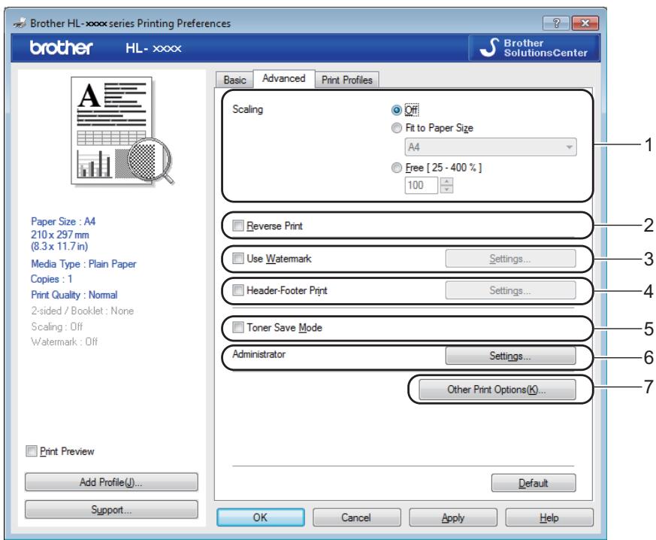Viewport: 656px width, 540px height.
Task: Click the Watermark : Off summary text
Action: tap(65, 342)
